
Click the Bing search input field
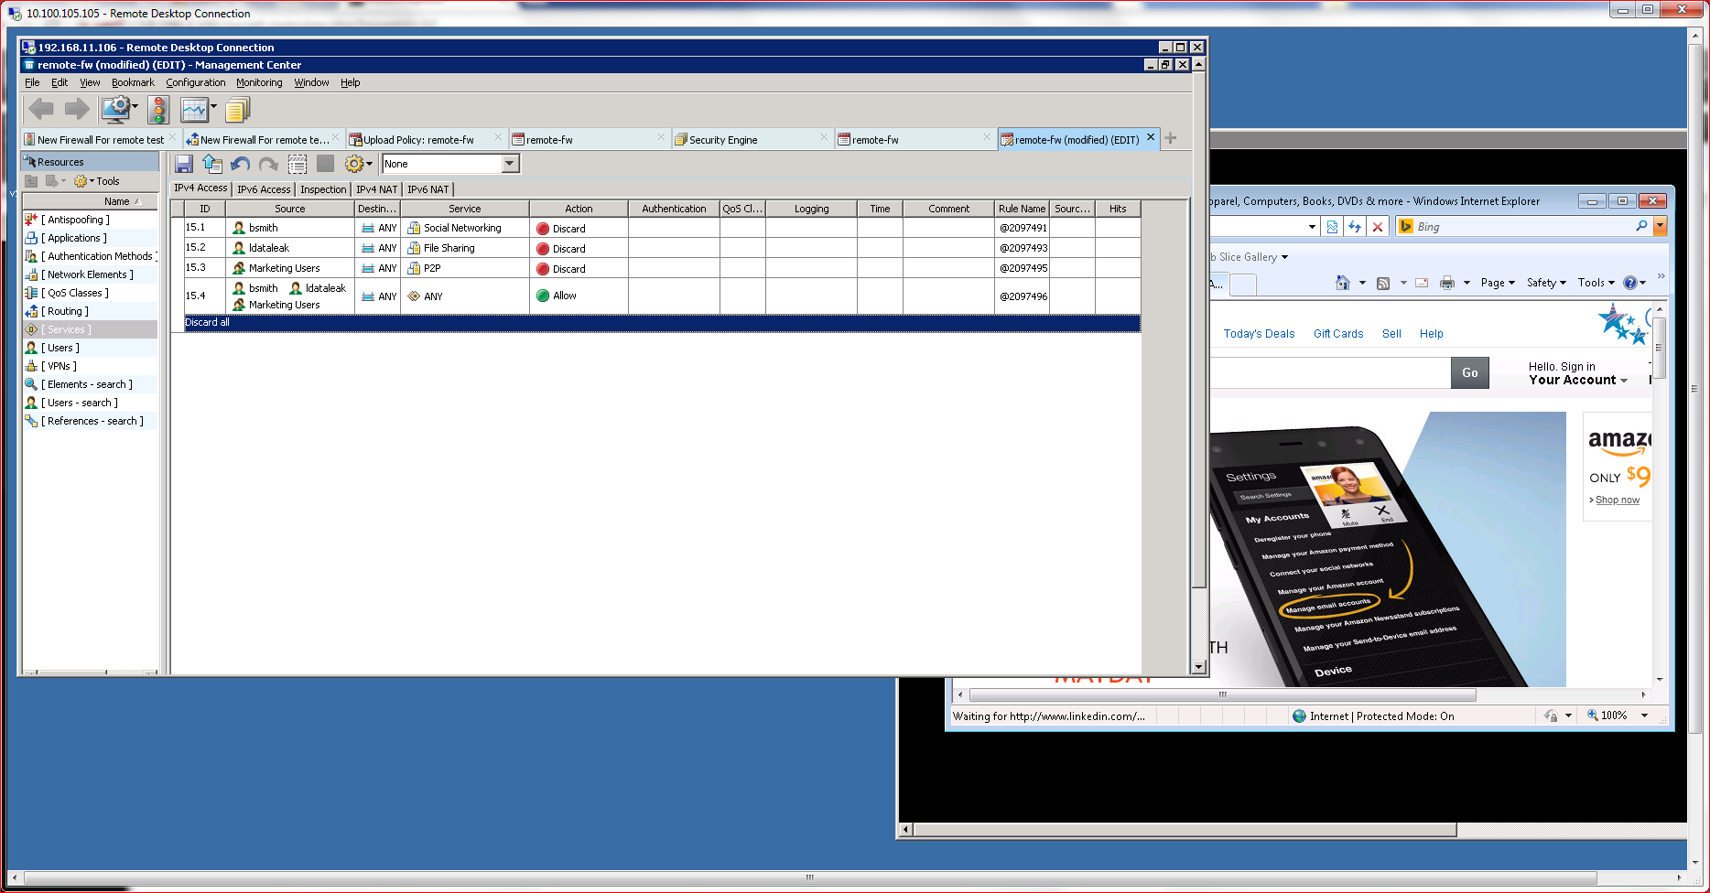tap(1523, 227)
